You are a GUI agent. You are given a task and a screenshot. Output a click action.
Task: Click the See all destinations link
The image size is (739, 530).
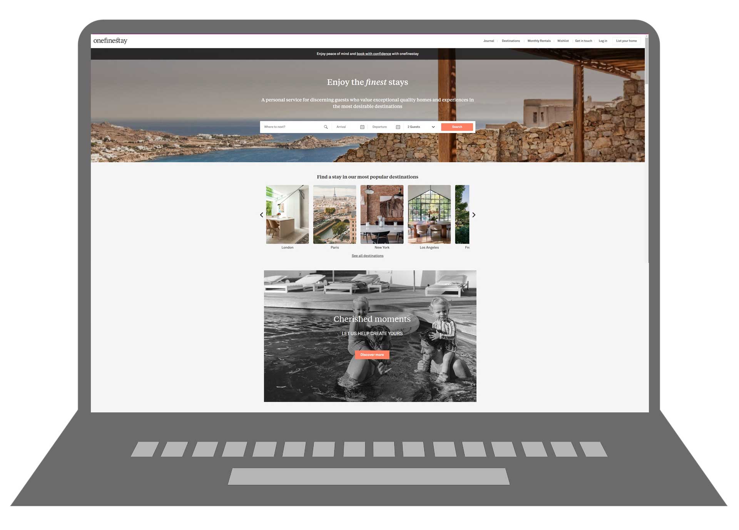[367, 256]
